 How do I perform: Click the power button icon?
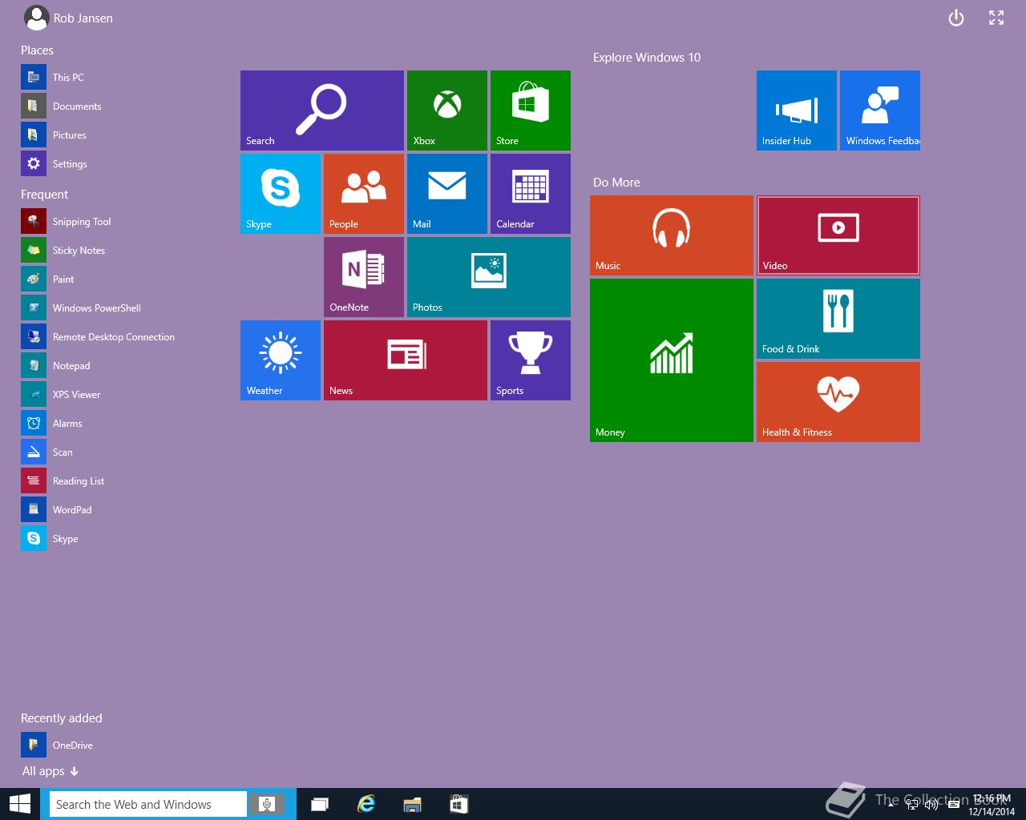click(x=956, y=18)
